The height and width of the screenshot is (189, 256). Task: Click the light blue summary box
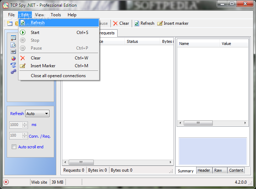213,151
